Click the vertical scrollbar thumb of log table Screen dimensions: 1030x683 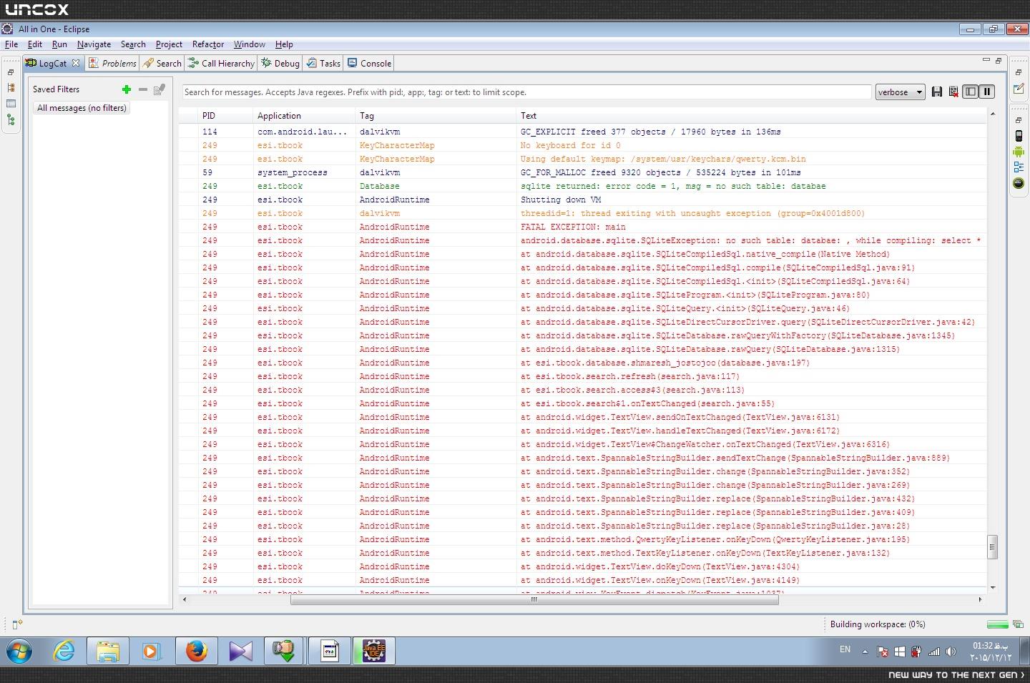[x=992, y=547]
